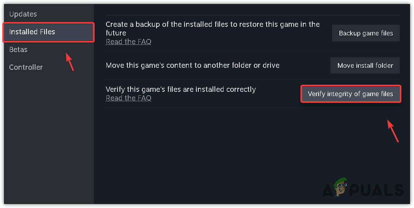The height and width of the screenshot is (208, 414).
Task: Click the red outline around Installed Files
Action: [94, 32]
